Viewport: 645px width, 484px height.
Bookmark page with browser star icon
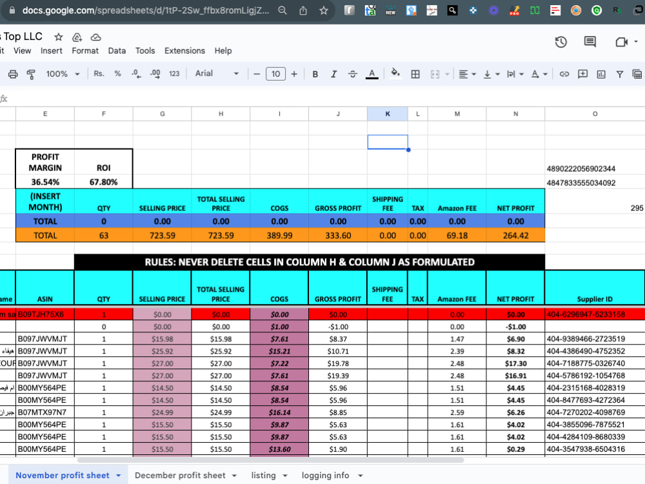[x=324, y=10]
